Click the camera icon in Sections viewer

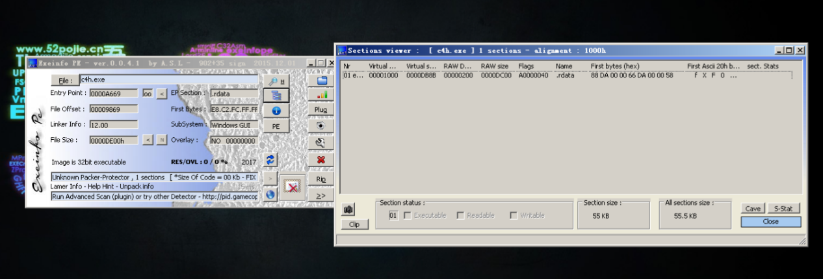click(349, 210)
